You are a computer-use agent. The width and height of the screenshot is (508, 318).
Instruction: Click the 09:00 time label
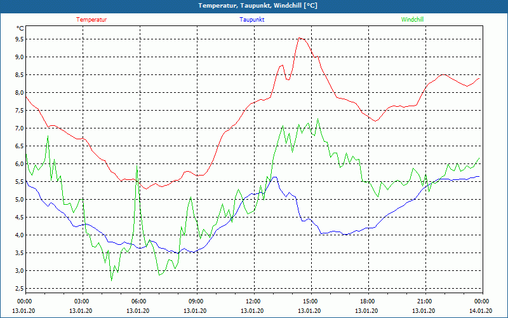(x=195, y=301)
